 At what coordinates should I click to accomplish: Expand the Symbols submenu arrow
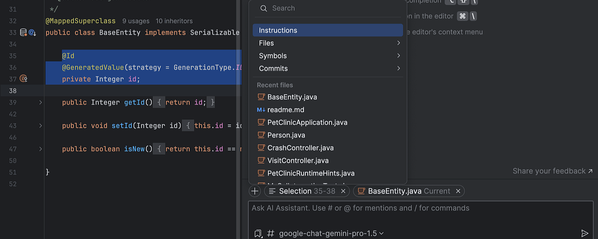(x=398, y=56)
